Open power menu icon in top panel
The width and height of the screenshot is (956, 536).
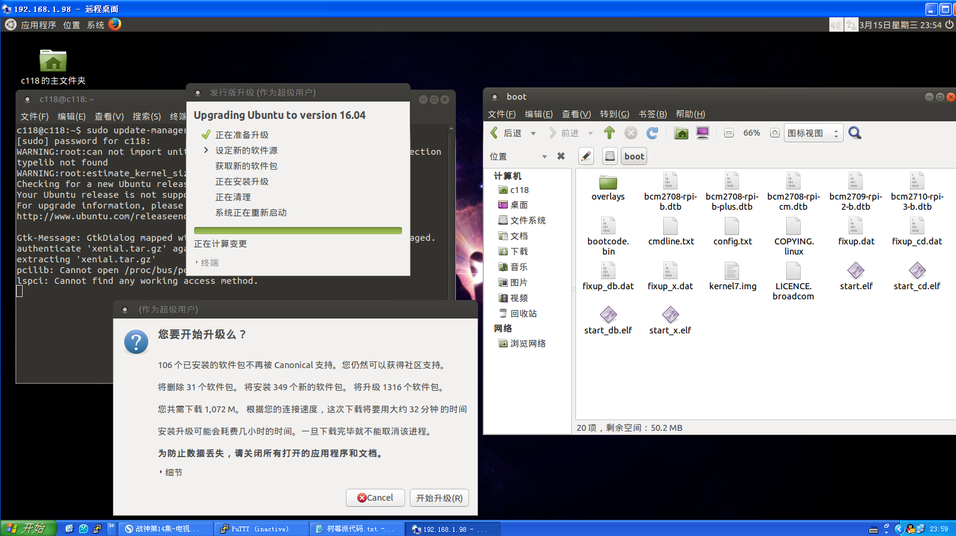pyautogui.click(x=949, y=24)
